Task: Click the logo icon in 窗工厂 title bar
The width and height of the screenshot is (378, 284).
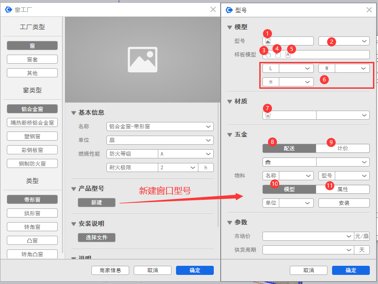Action: [x=8, y=9]
